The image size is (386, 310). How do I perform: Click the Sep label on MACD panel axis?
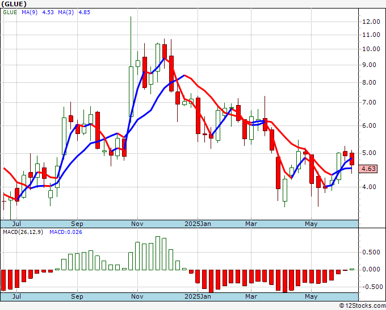coord(77,296)
